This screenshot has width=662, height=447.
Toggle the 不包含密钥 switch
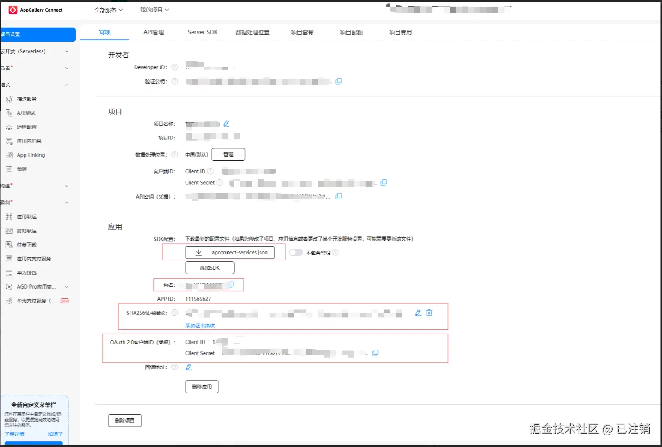[296, 253]
